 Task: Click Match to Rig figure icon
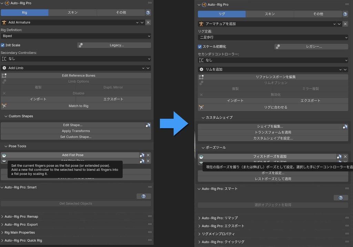4,106
